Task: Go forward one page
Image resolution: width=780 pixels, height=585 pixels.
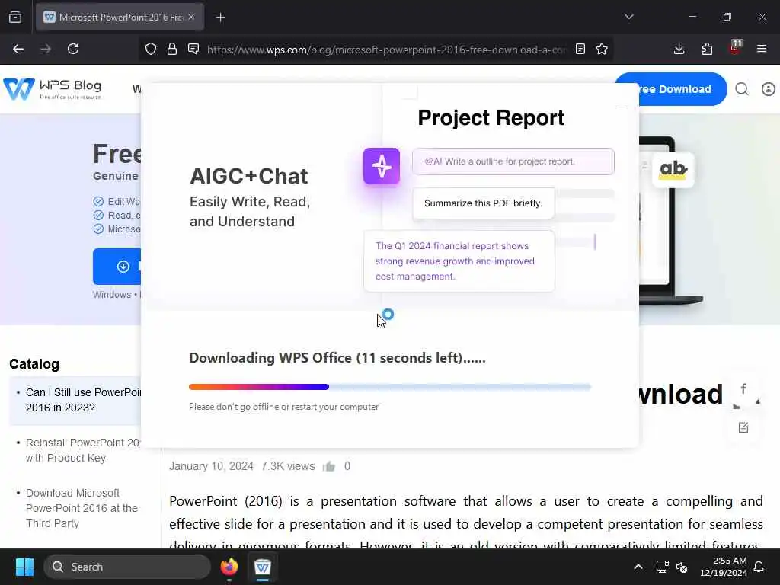Action: 46,49
